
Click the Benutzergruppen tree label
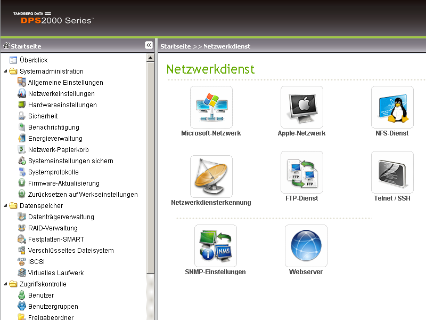click(x=53, y=306)
